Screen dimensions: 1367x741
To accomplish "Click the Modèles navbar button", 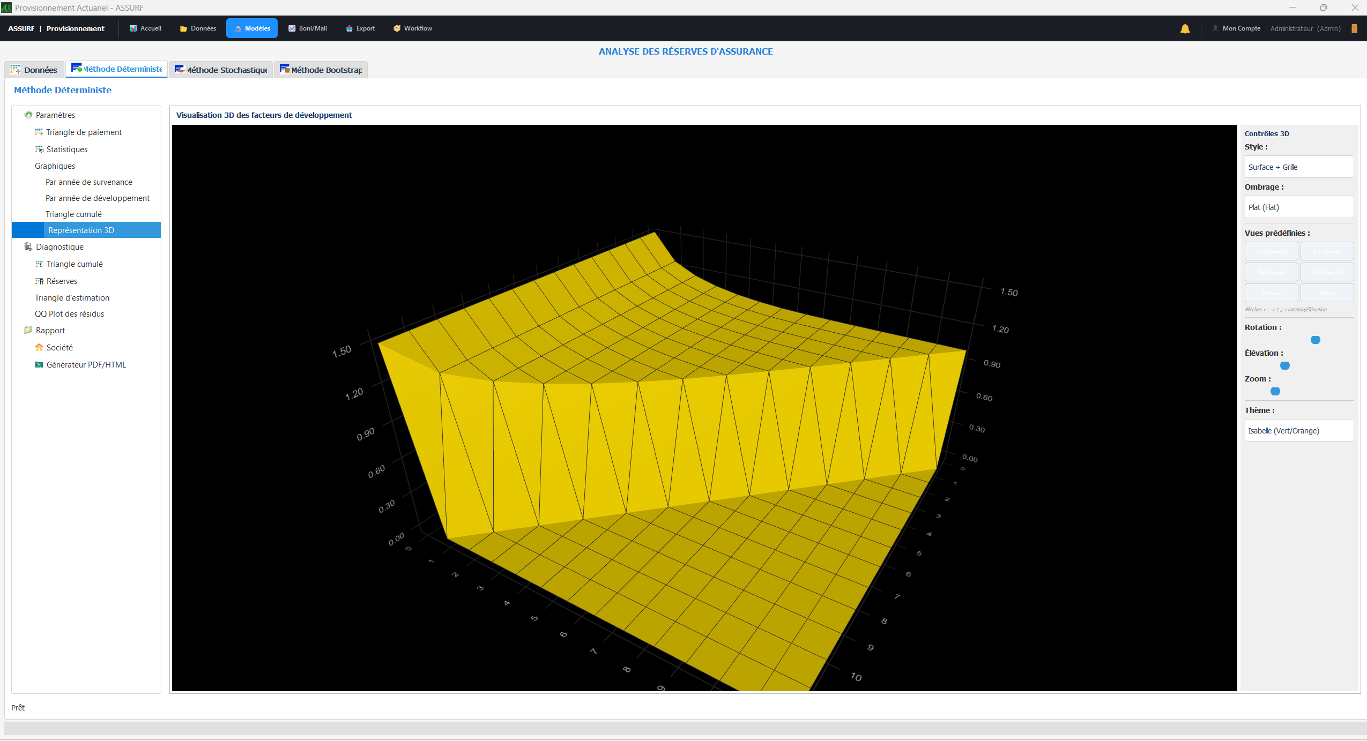I will pyautogui.click(x=252, y=28).
